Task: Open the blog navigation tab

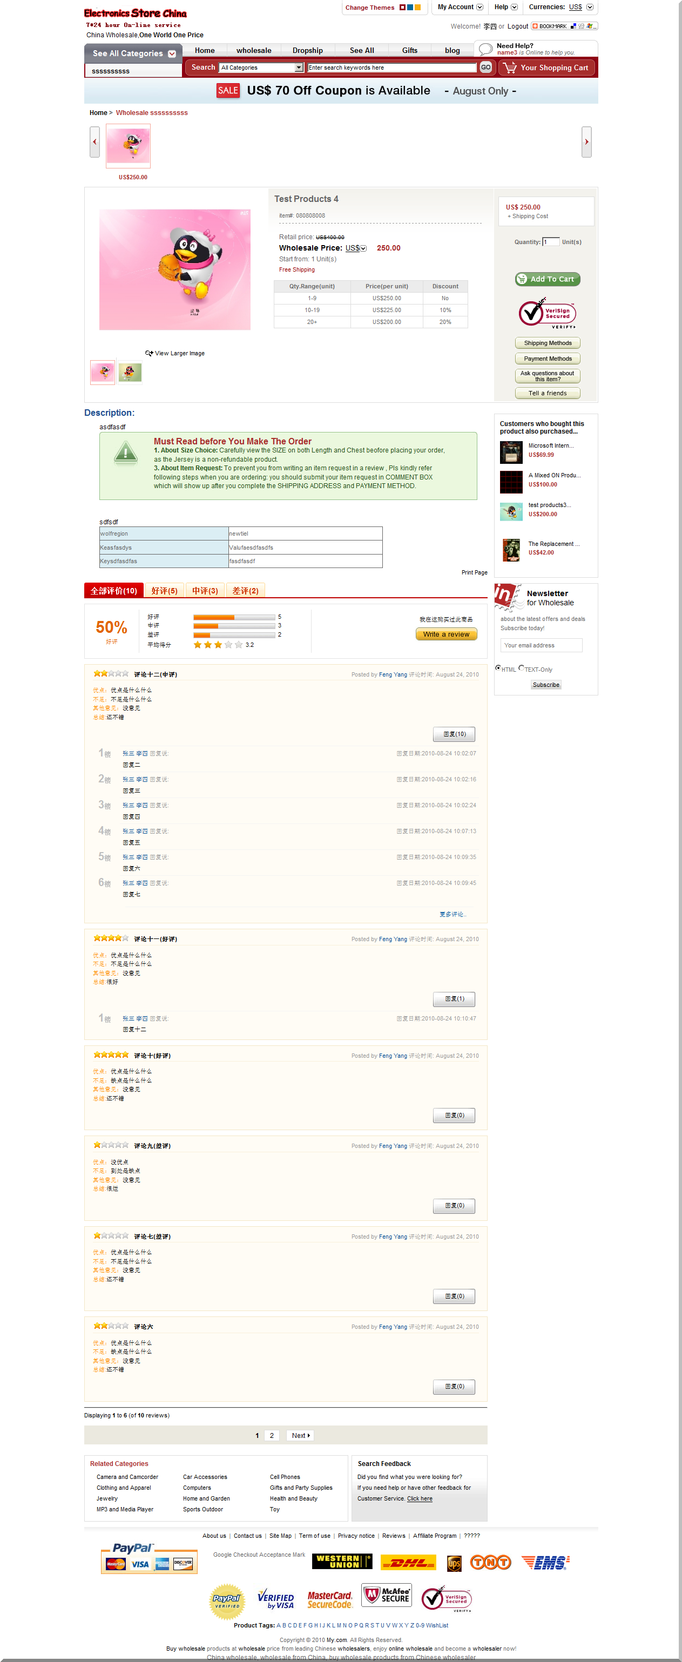Action: [x=453, y=50]
